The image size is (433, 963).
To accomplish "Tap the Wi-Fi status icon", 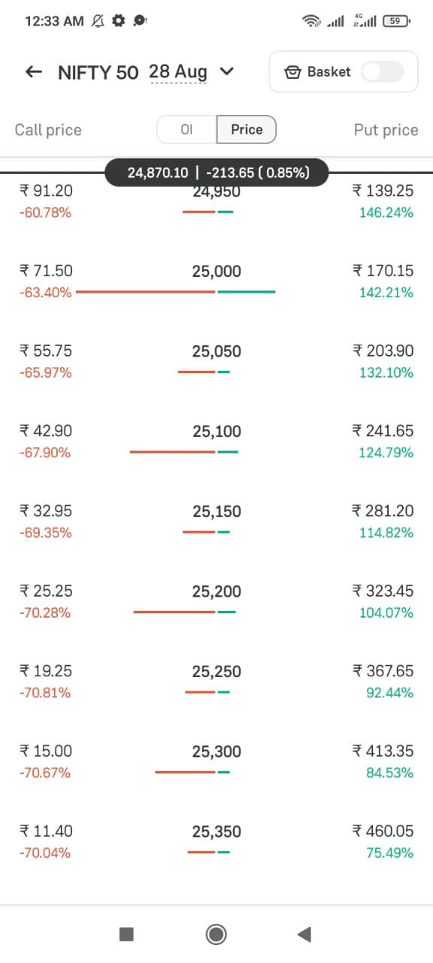I will pos(310,21).
